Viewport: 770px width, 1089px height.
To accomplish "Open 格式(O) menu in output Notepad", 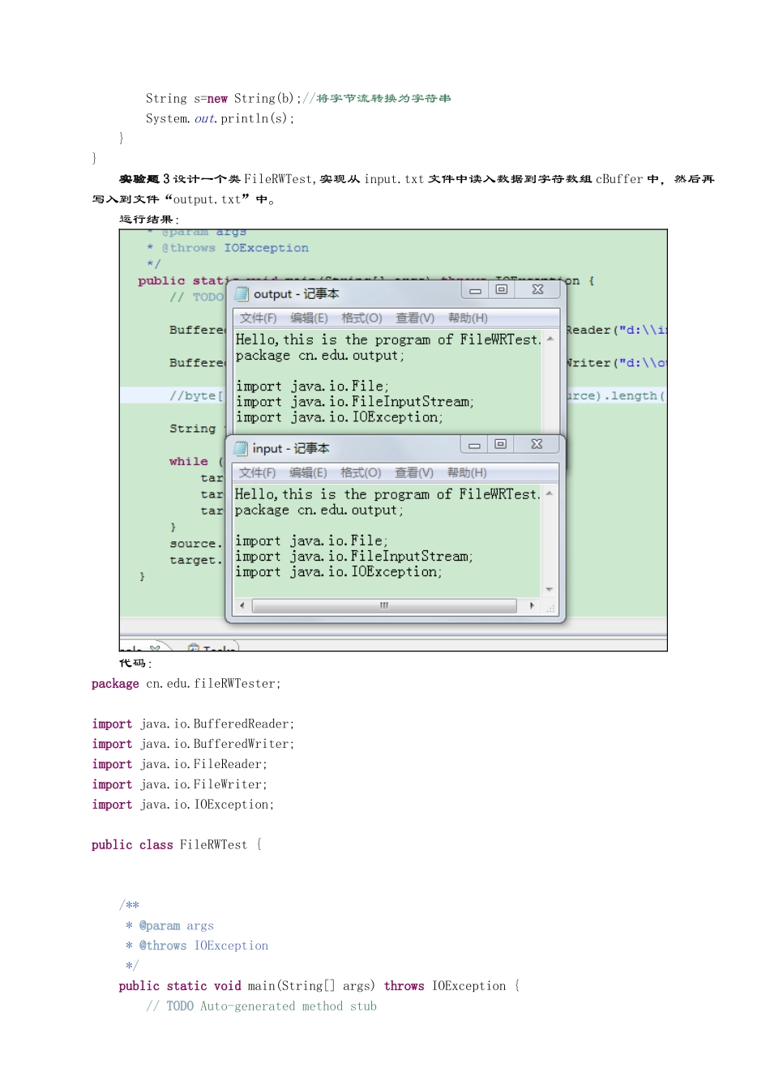I will (361, 318).
